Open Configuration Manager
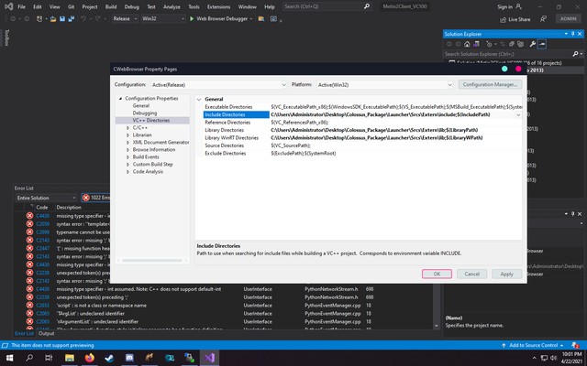The image size is (587, 366). pyautogui.click(x=490, y=84)
